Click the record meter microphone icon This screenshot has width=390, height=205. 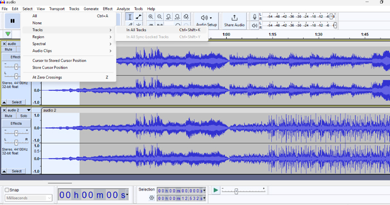(255, 17)
